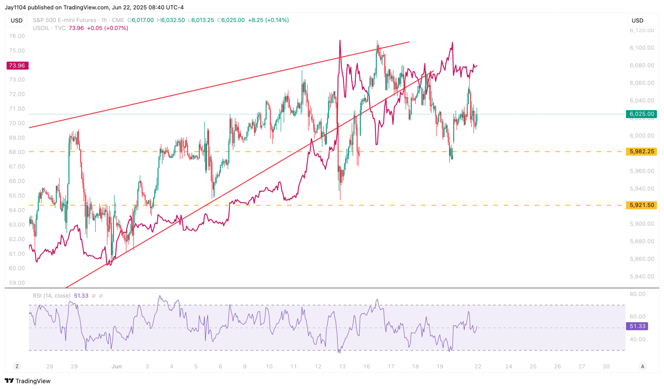Click the purple 51.33 RSI axis label
This screenshot has width=664, height=389.
click(x=637, y=326)
